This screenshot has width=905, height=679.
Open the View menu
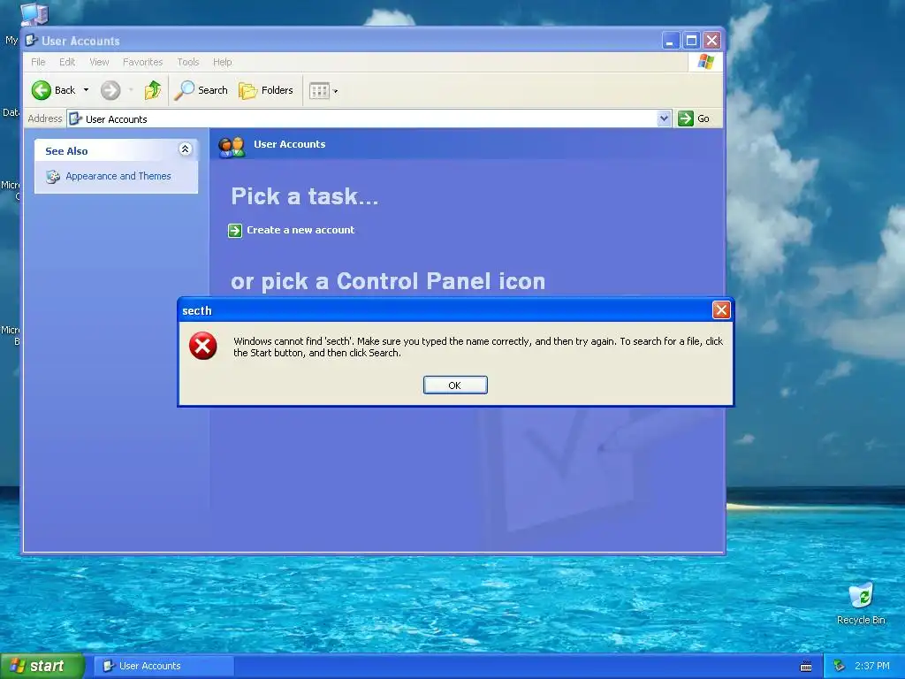tap(99, 62)
